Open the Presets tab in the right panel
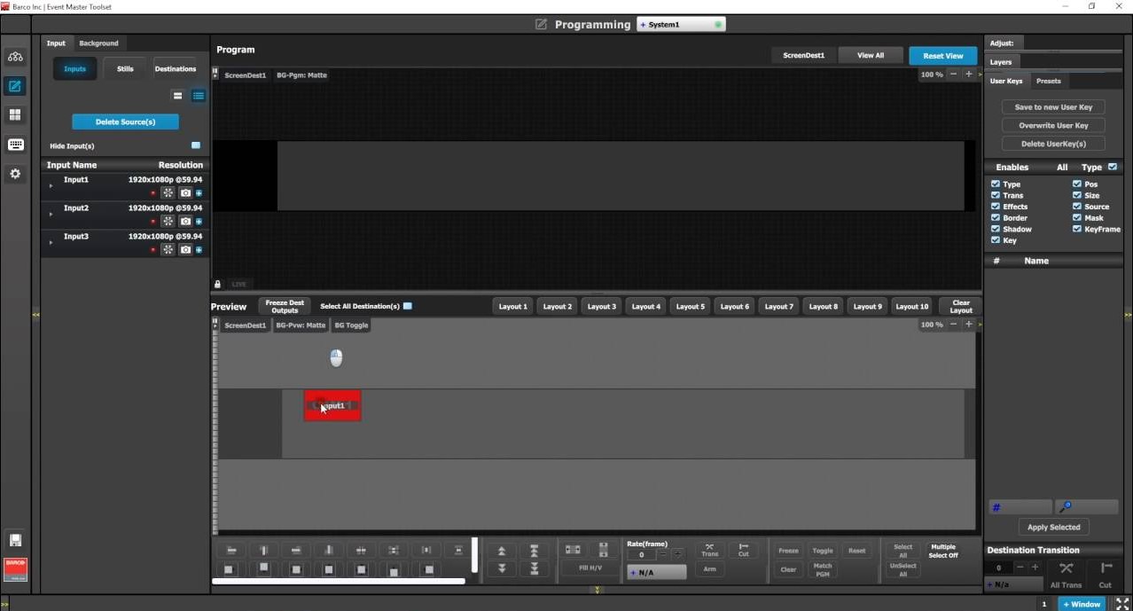Image resolution: width=1133 pixels, height=611 pixels. pyautogui.click(x=1049, y=81)
